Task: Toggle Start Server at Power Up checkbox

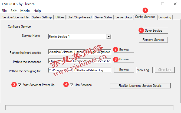Action: [19, 85]
